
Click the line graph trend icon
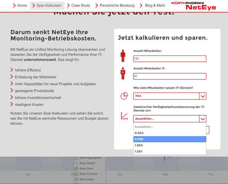point(124,116)
